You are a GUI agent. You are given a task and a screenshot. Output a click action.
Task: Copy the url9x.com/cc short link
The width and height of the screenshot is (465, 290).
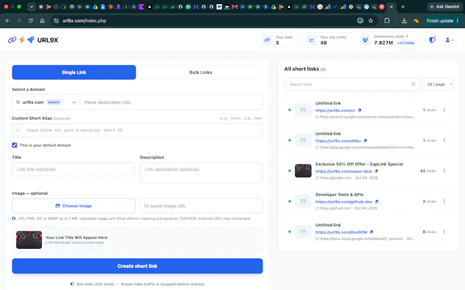pyautogui.click(x=359, y=110)
